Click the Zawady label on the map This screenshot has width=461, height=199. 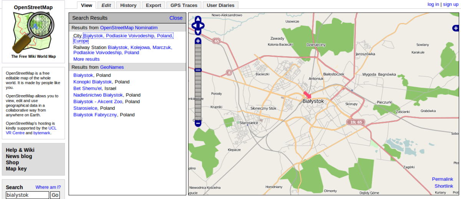pyautogui.click(x=277, y=38)
